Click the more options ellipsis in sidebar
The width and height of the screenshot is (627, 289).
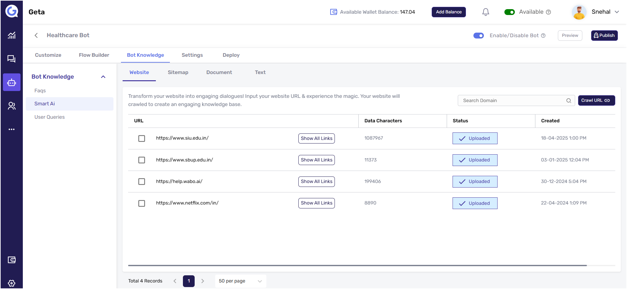12,129
